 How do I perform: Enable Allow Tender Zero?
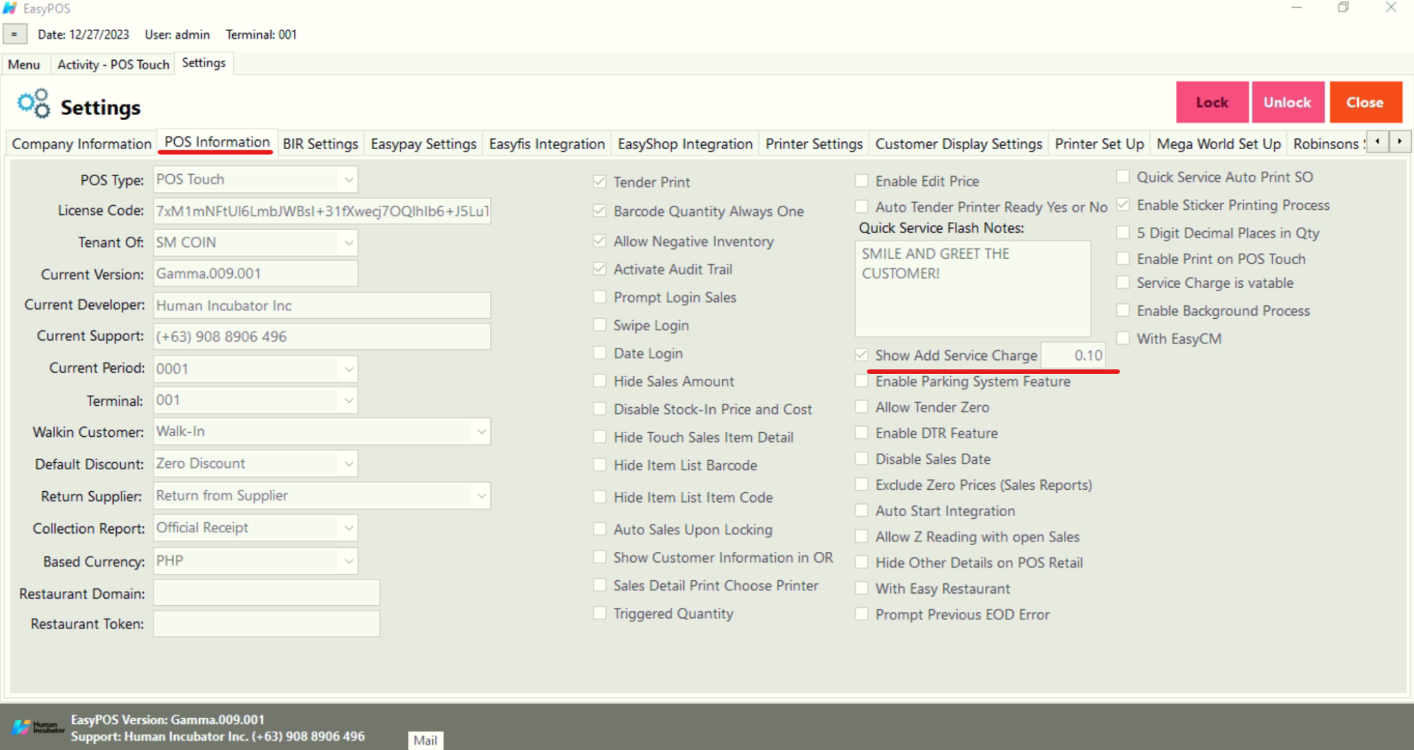(862, 406)
